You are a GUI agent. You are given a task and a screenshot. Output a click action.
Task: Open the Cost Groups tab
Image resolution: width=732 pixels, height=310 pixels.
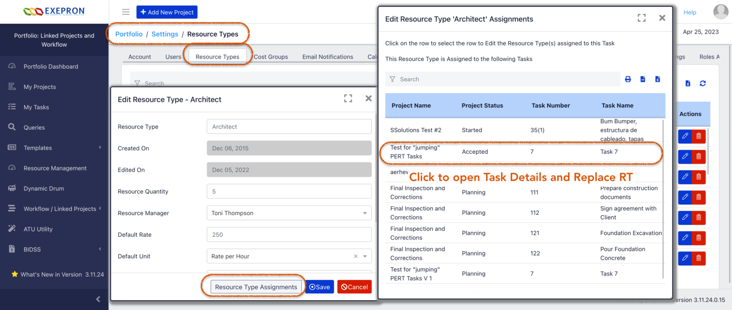point(271,57)
